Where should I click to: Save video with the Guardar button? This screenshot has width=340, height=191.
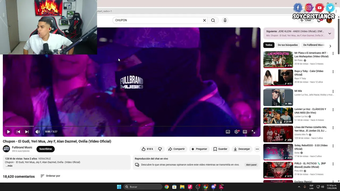tap(220, 149)
